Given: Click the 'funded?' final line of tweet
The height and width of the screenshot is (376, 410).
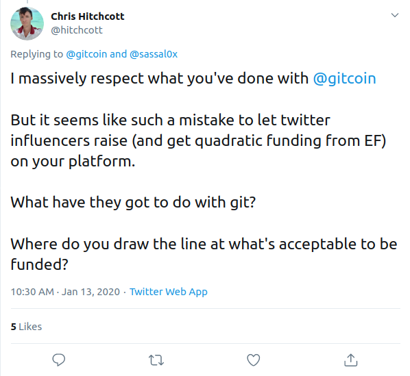Looking at the screenshot, I should [40, 264].
